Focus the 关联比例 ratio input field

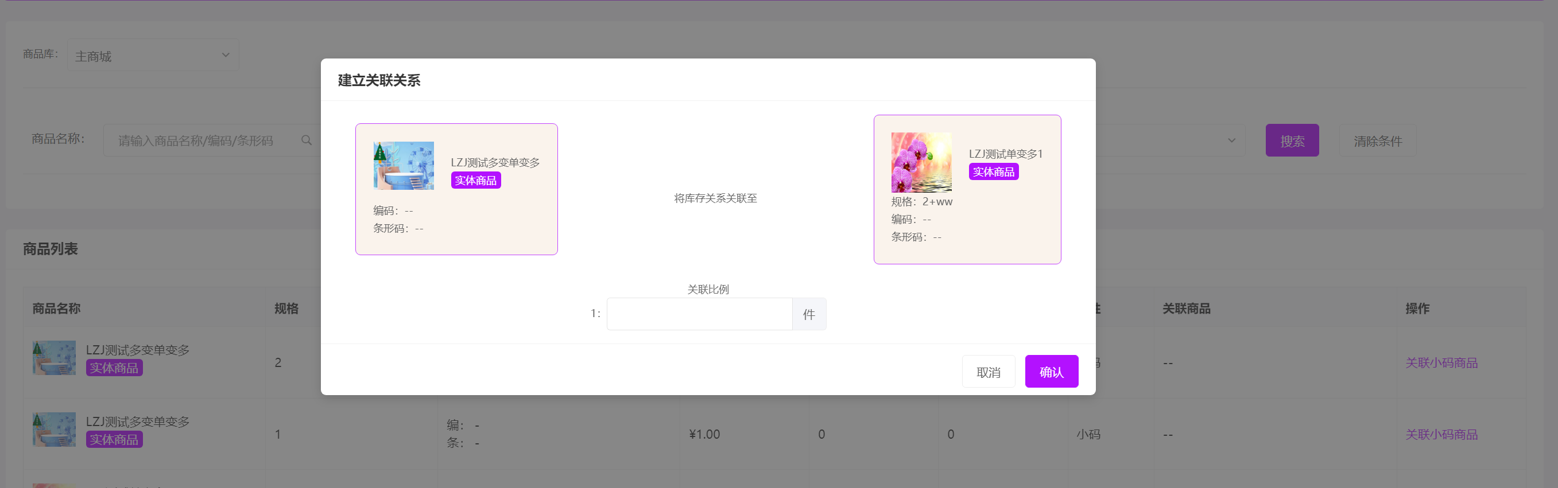tap(699, 314)
